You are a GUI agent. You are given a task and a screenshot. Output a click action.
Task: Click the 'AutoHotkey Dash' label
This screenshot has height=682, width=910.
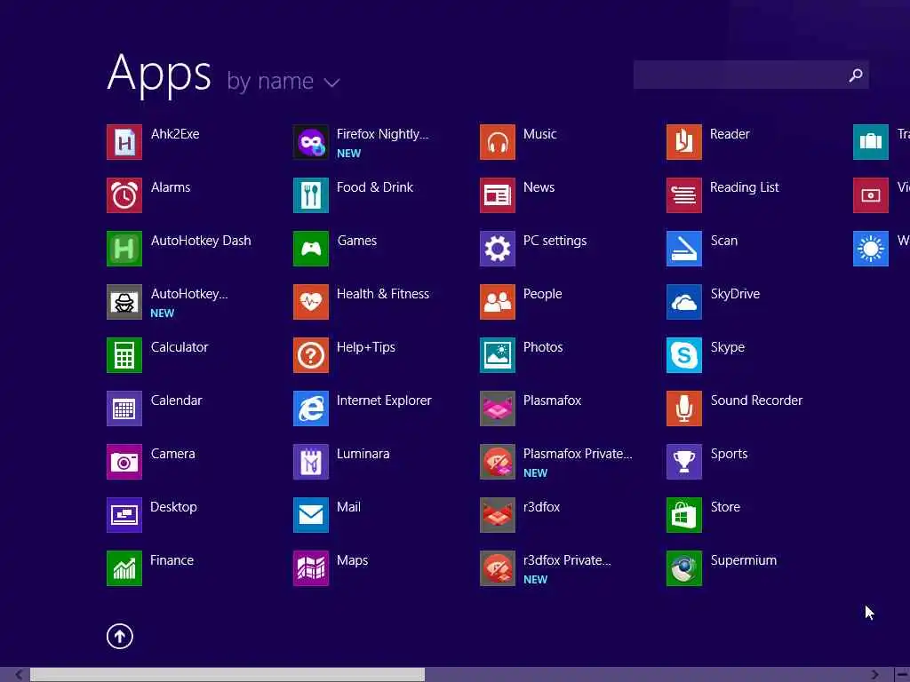click(201, 241)
